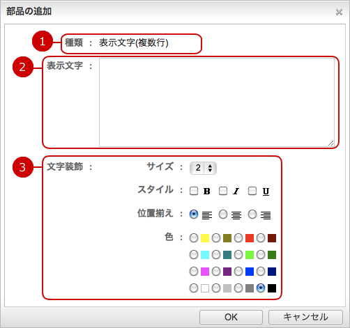Image resolution: width=350 pixels, height=328 pixels.
Task: Choose the bright blue color swatch
Action: [x=250, y=272]
